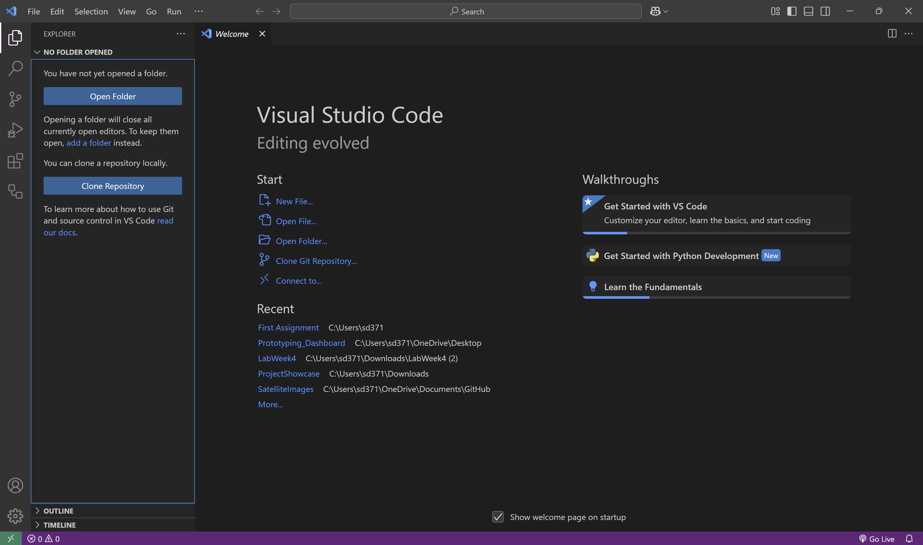923x545 pixels.
Task: Open Learn the Fundamentals walkthrough
Action: point(717,287)
